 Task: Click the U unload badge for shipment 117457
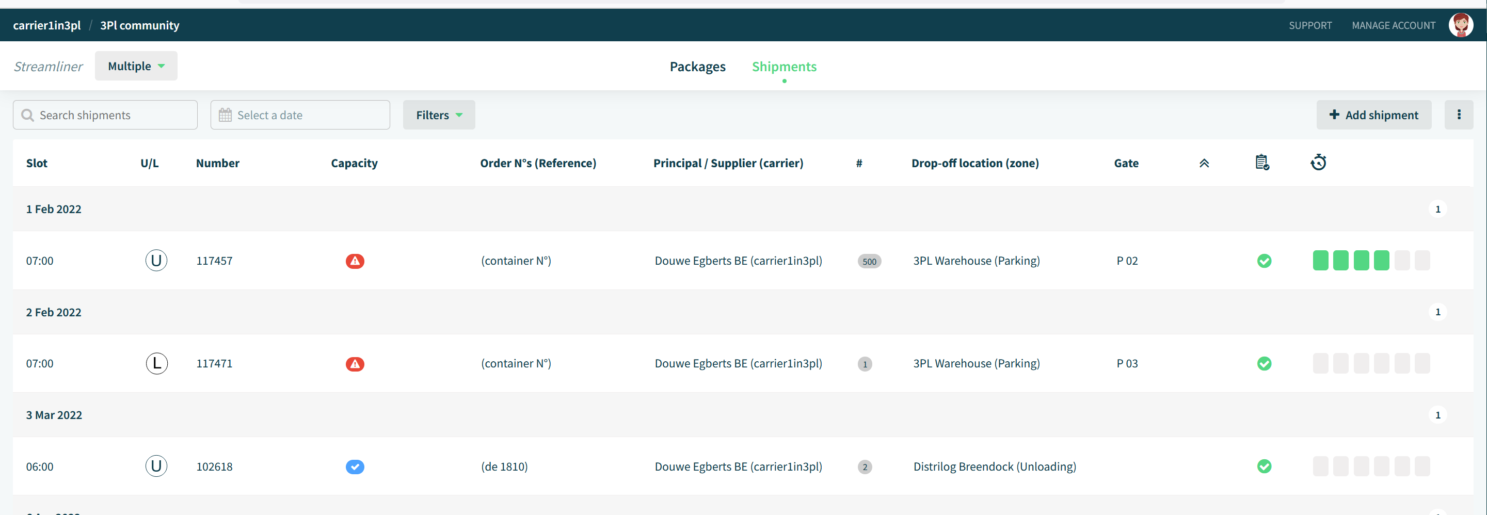pyautogui.click(x=156, y=261)
